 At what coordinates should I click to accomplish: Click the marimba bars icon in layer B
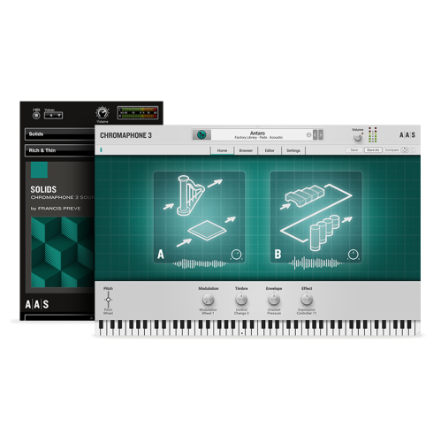coord(305,195)
